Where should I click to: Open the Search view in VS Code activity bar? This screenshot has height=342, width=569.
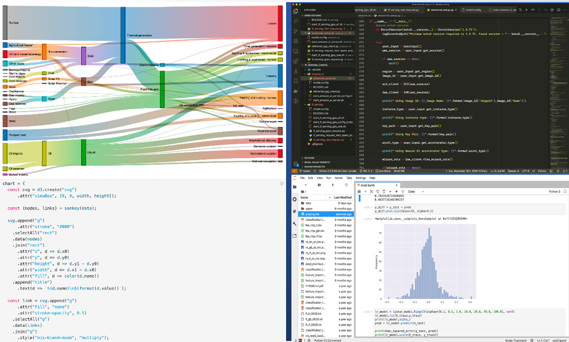coord(296,21)
